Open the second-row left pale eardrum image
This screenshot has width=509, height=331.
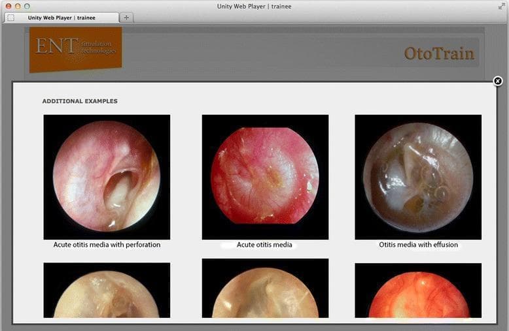107,290
